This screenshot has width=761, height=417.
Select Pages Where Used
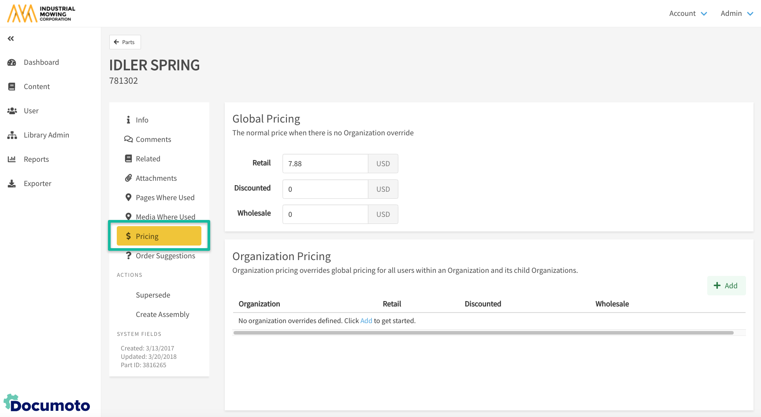(165, 197)
